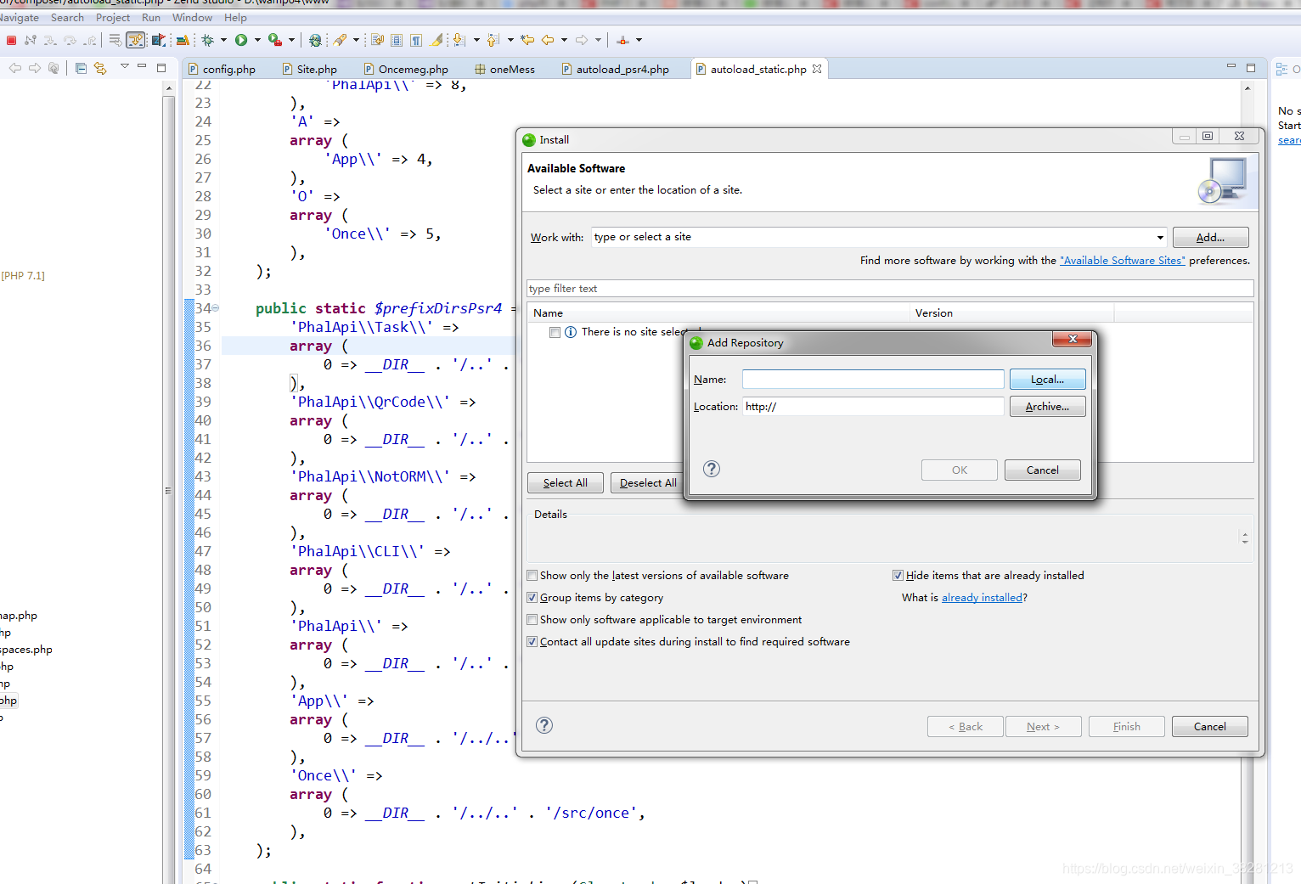Click the Last Edit Location icon
The height and width of the screenshot is (884, 1301).
tap(527, 40)
